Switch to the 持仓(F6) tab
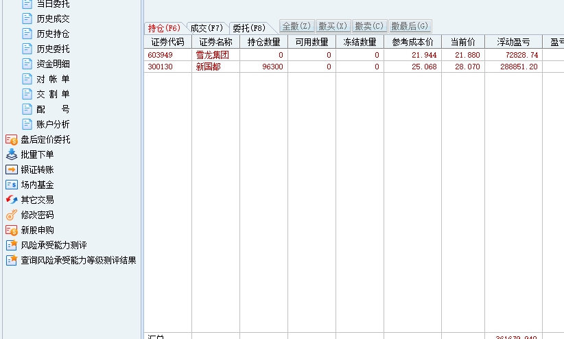Image resolution: width=564 pixels, height=339 pixels. point(164,28)
